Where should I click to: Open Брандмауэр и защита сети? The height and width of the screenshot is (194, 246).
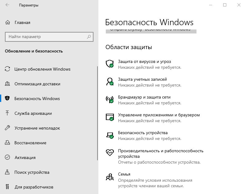144,97
